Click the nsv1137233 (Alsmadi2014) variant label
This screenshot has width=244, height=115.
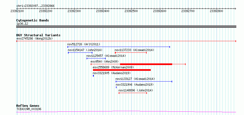click(134, 50)
